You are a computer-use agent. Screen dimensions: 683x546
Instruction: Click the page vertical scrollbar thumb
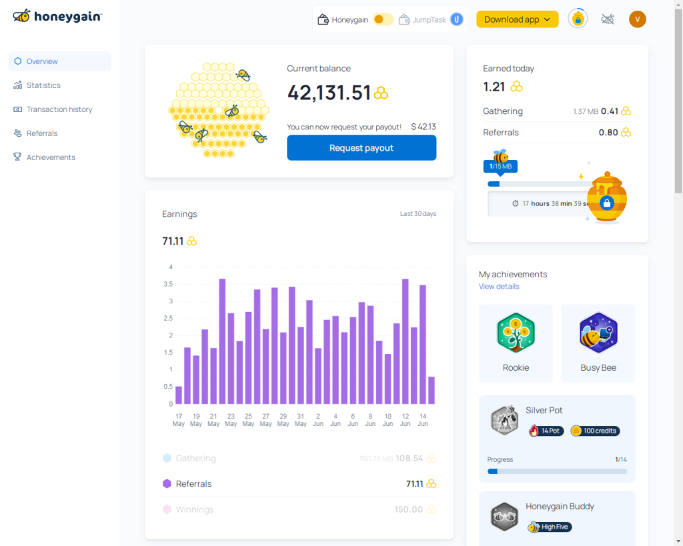[678, 100]
